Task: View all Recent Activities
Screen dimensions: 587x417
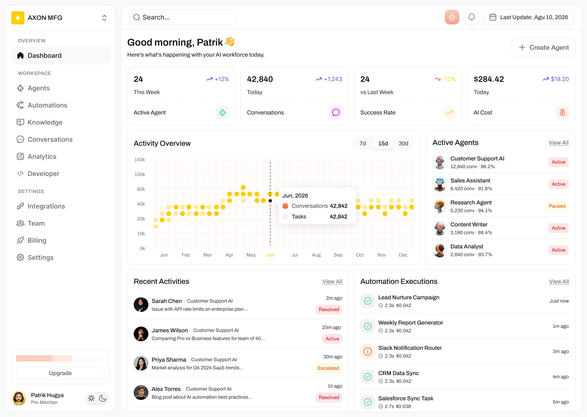Action: (x=332, y=281)
